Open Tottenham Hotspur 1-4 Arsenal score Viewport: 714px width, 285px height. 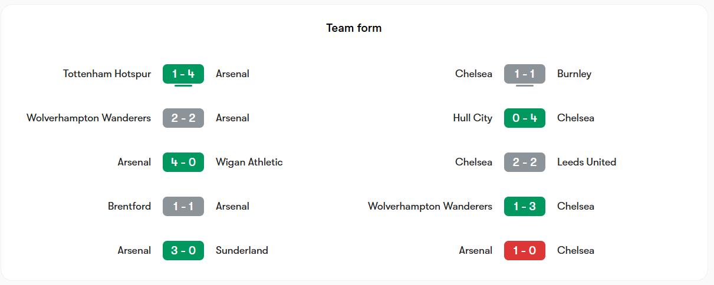183,74
